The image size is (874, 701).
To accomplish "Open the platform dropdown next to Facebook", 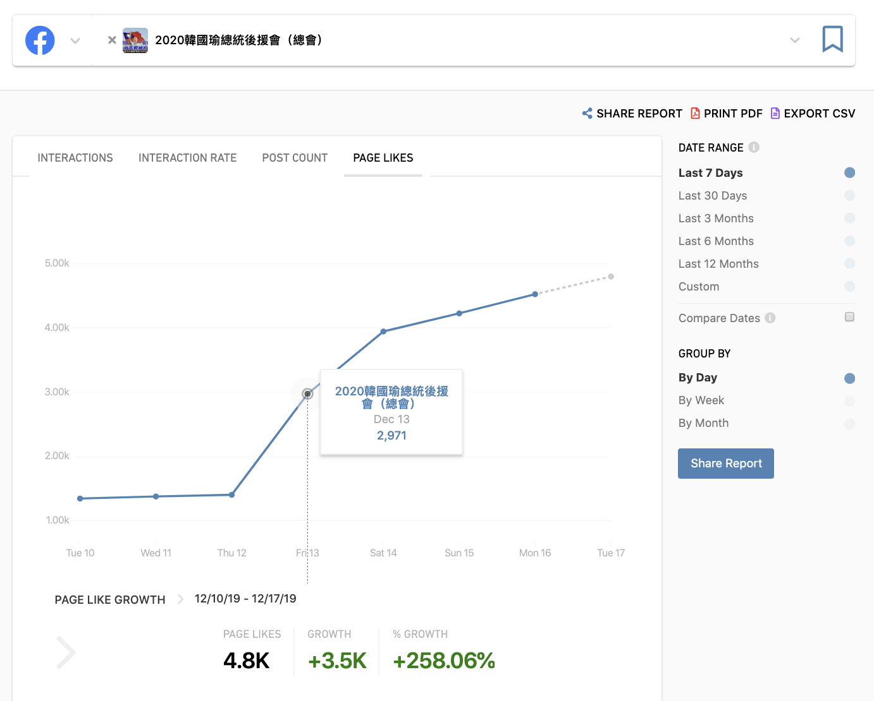I will [75, 41].
